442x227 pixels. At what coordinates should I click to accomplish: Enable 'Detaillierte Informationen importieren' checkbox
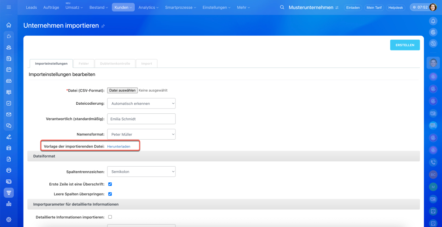point(110,217)
